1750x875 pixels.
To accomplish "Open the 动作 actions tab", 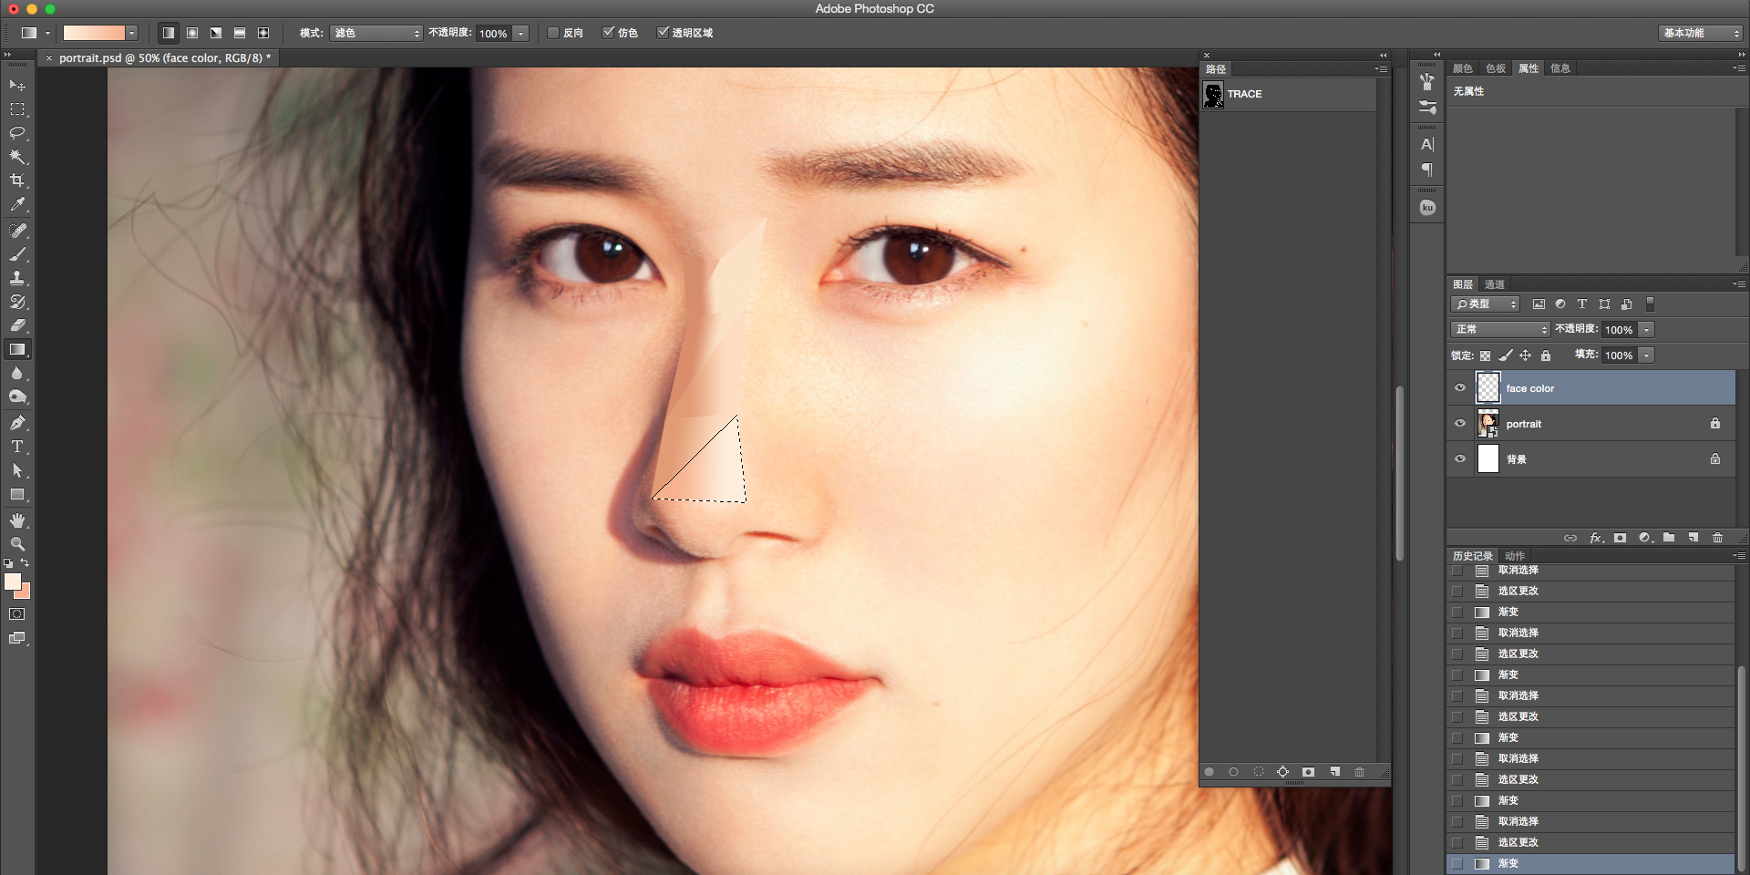I will tap(1515, 556).
